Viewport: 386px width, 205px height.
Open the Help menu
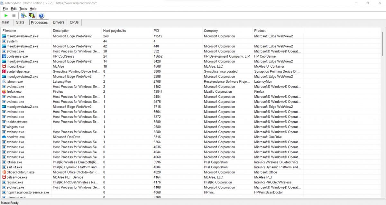click(x=33, y=9)
